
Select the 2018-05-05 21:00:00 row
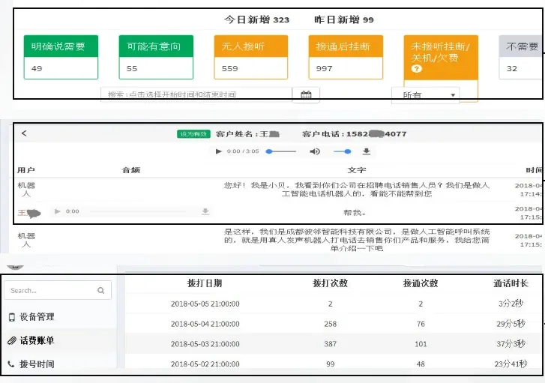click(334, 304)
